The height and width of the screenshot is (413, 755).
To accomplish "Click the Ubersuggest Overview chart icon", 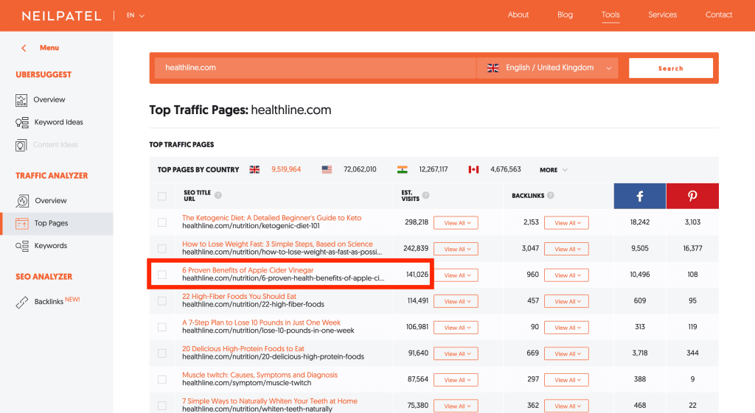I will click(21, 100).
